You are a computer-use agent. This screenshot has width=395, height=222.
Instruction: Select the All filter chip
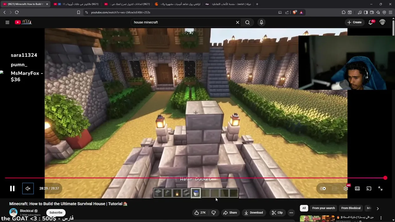(304, 208)
